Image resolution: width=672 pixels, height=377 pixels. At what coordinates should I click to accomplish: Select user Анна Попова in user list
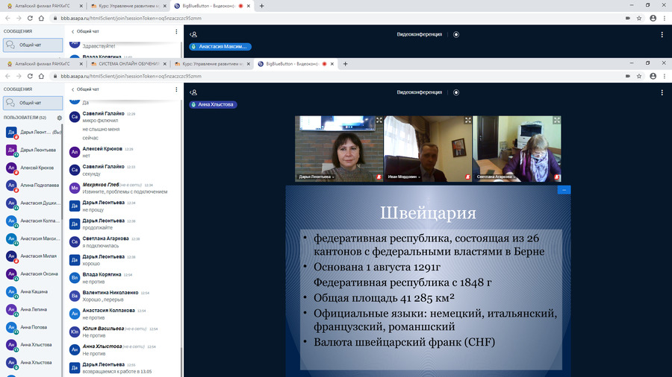click(x=33, y=327)
